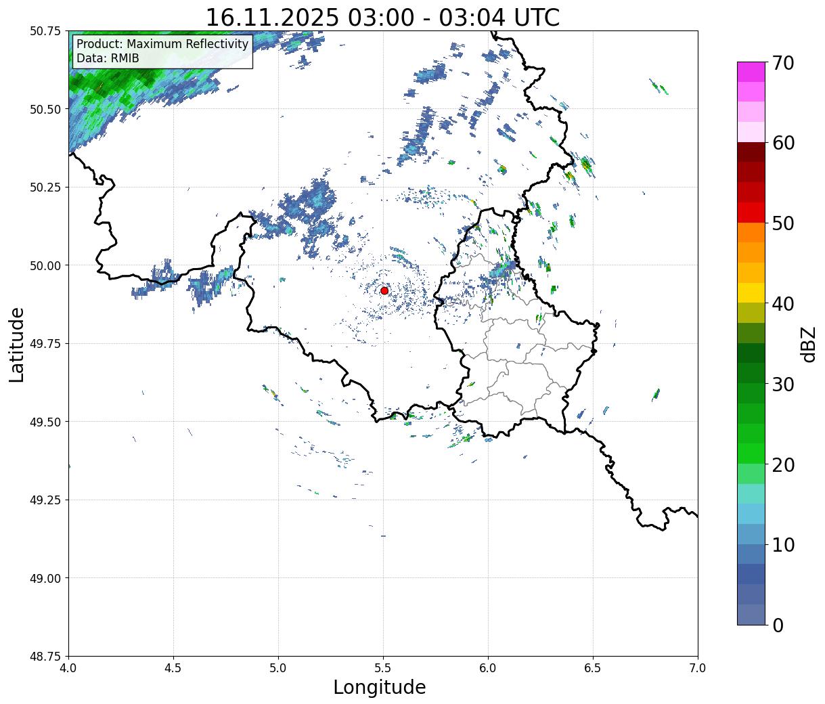
Task: Click the red radar location marker
Action: [x=384, y=290]
